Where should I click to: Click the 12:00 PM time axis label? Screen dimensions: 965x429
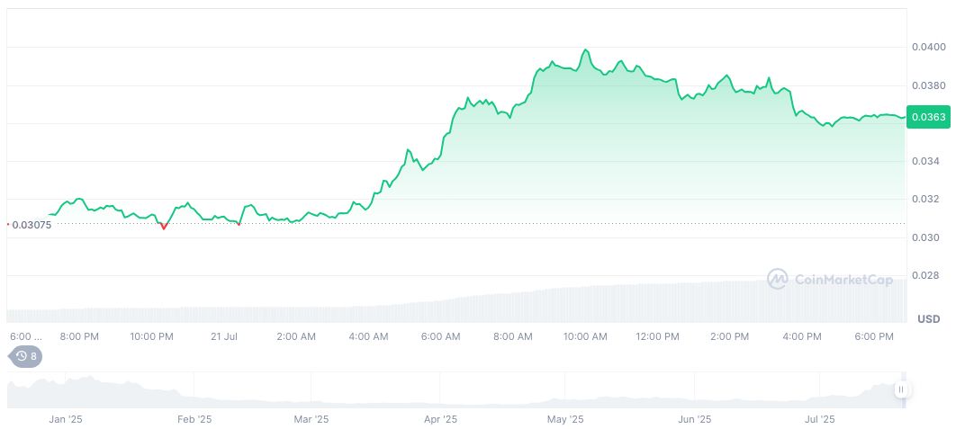[x=657, y=336]
